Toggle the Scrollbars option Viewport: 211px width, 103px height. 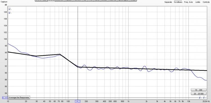coord(178,2)
